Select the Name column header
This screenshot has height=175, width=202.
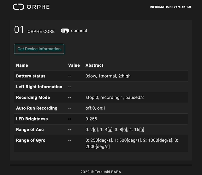coord(22,65)
